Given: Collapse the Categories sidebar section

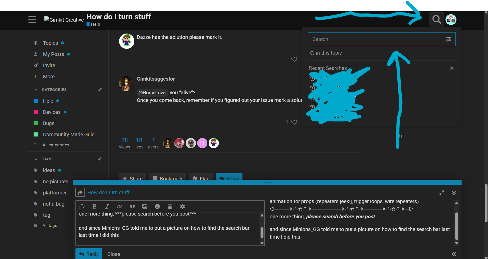Looking at the screenshot, I should click(36, 90).
